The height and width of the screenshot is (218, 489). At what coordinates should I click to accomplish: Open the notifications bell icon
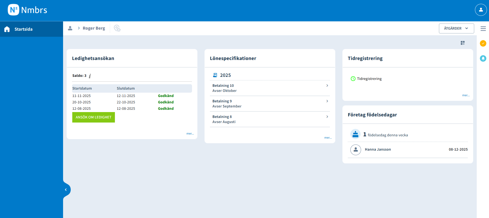click(x=483, y=58)
